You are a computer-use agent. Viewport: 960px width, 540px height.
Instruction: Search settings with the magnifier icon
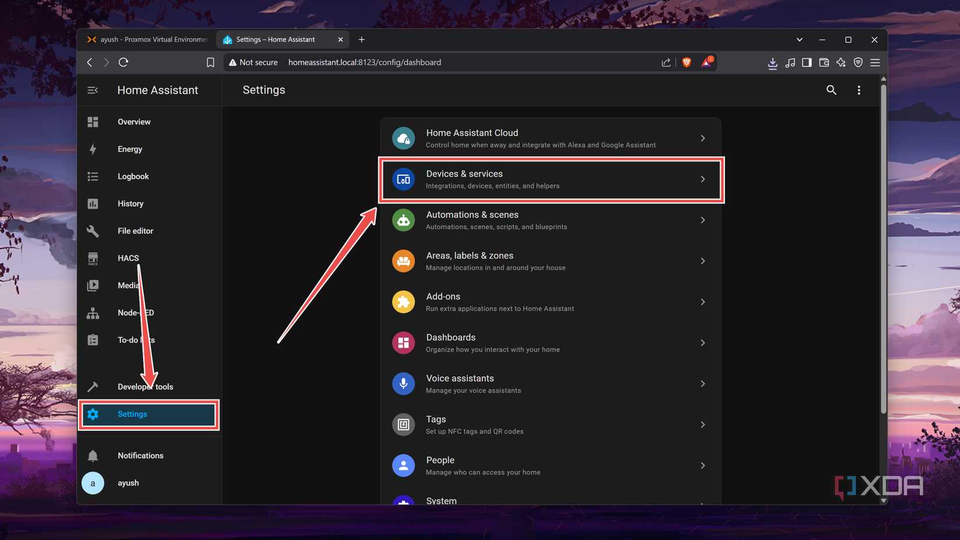[x=831, y=90]
